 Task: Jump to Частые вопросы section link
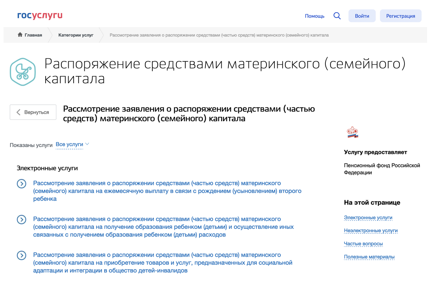tap(363, 244)
